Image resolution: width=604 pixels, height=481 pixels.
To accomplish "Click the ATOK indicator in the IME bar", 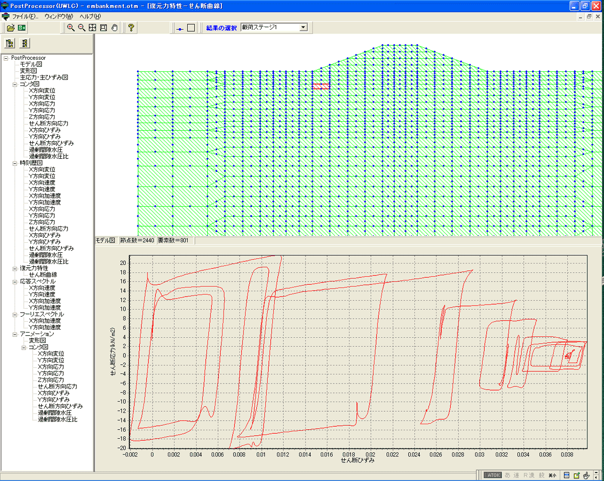I will tap(492, 475).
